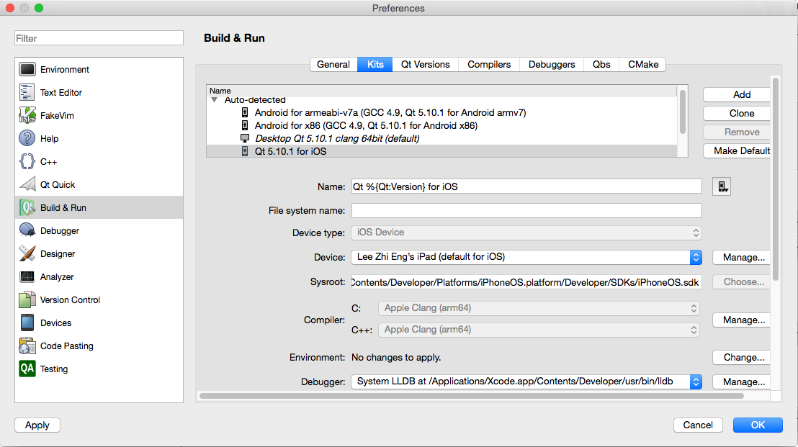This screenshot has width=798, height=447.
Task: Switch to the Qt Versions tab
Action: tap(425, 65)
